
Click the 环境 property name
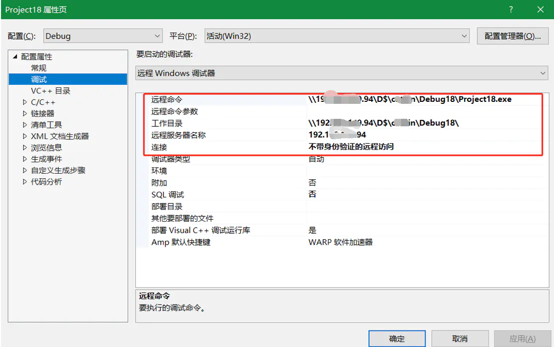(159, 171)
